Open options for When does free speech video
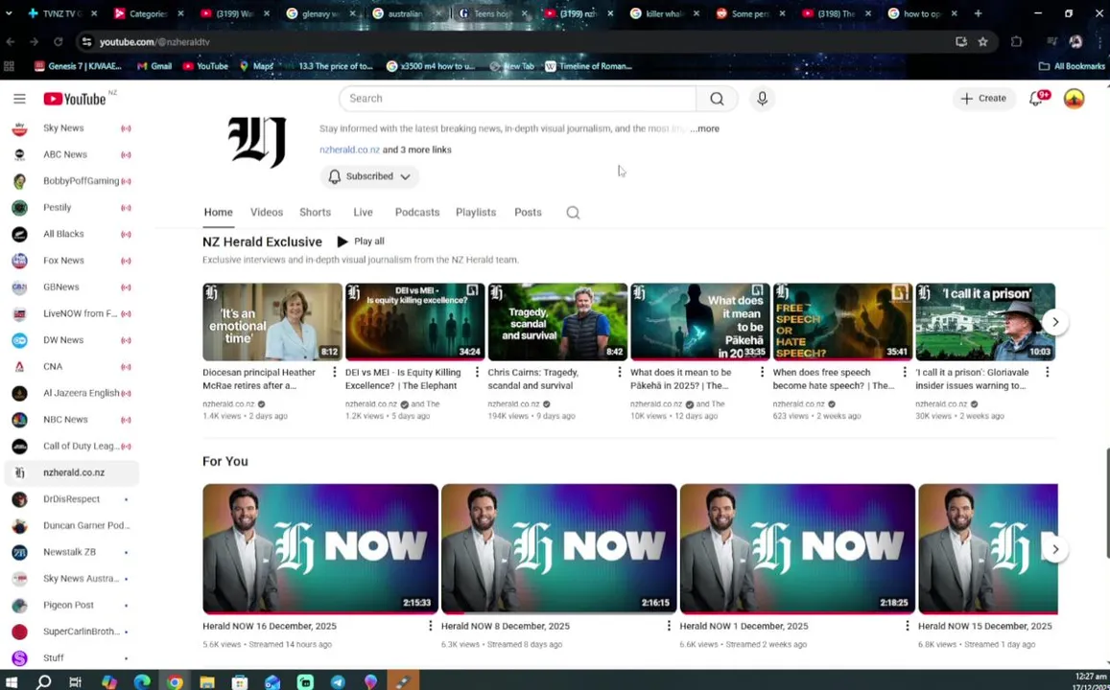Image resolution: width=1110 pixels, height=690 pixels. pos(904,373)
